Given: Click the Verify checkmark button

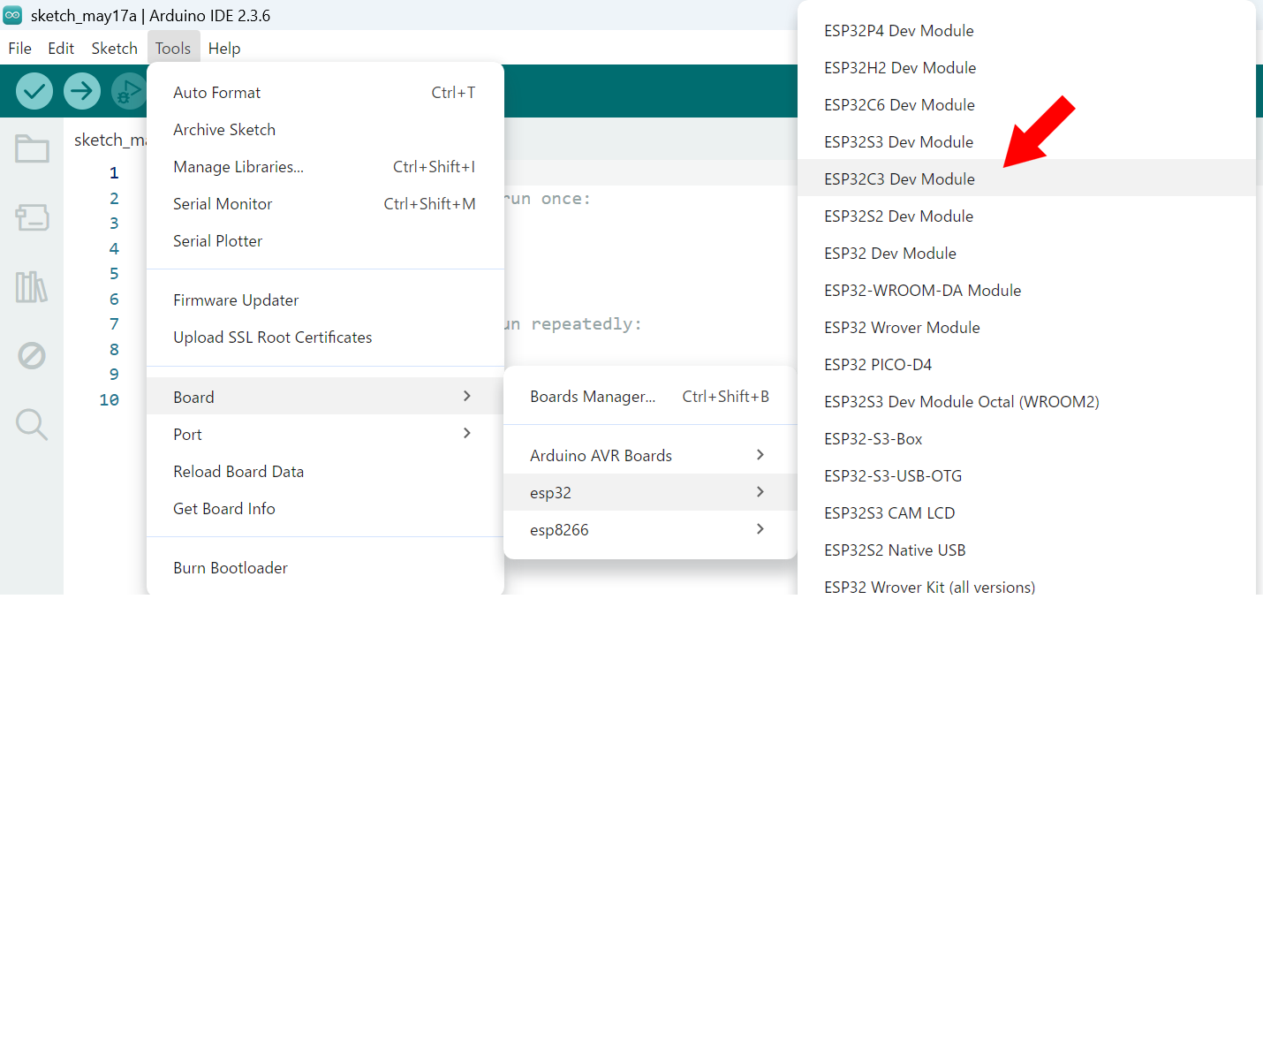Looking at the screenshot, I should pyautogui.click(x=34, y=91).
